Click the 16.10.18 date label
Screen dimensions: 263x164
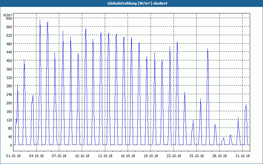pos(128,156)
